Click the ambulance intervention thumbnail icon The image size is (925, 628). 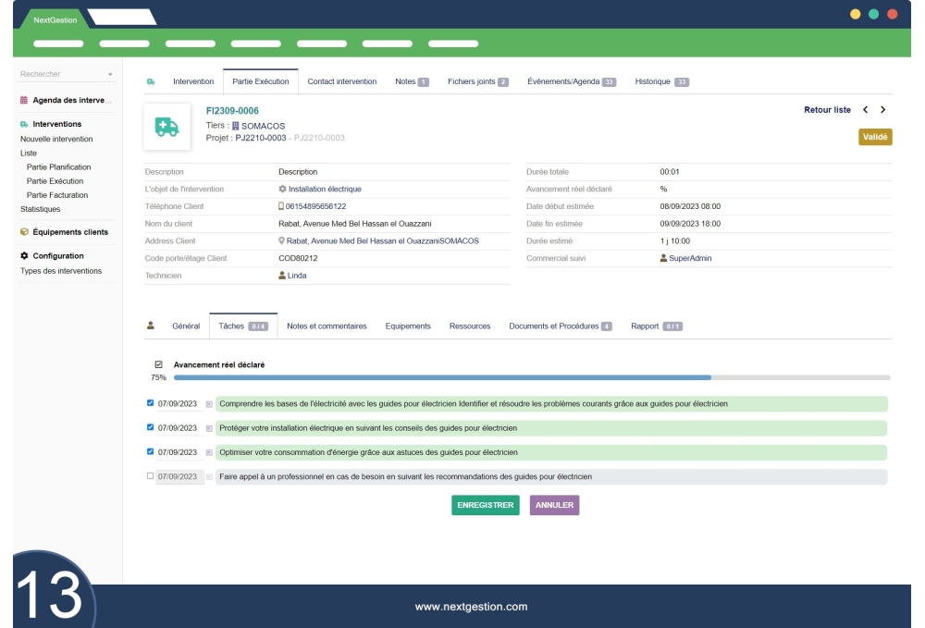tap(167, 128)
